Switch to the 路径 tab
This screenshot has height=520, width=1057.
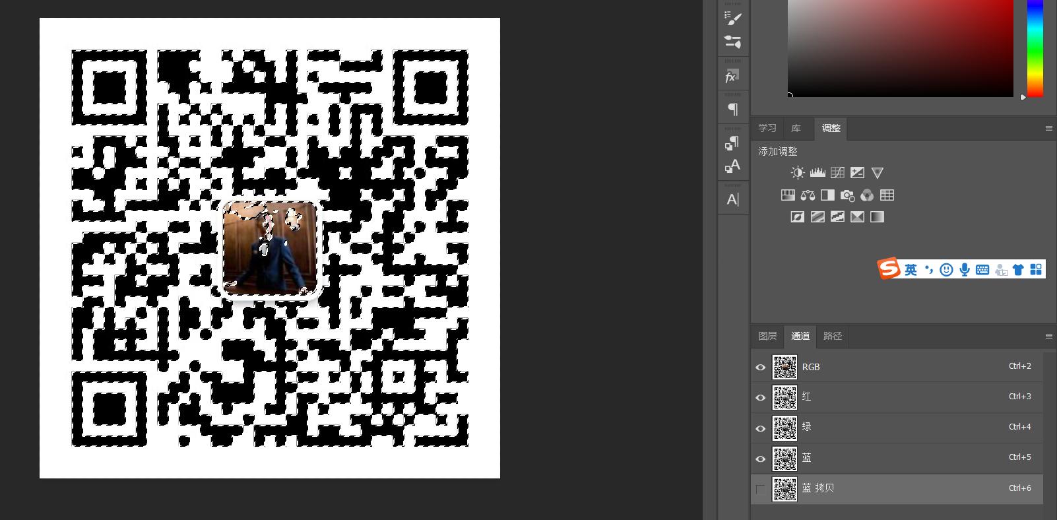tap(833, 337)
